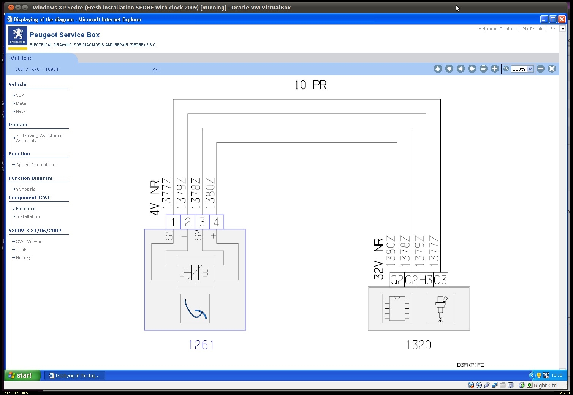Open the New entry under Vehicle
573x395 pixels.
21,111
